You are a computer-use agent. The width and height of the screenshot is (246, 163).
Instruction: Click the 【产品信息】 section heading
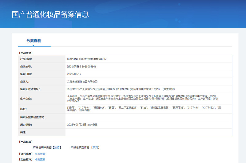(x=26, y=53)
